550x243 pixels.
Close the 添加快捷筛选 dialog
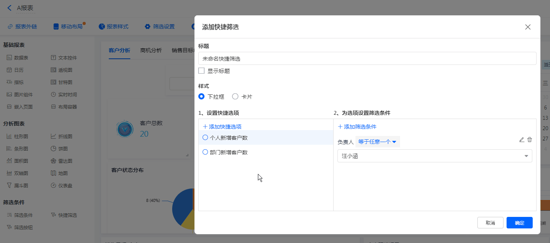[528, 27]
